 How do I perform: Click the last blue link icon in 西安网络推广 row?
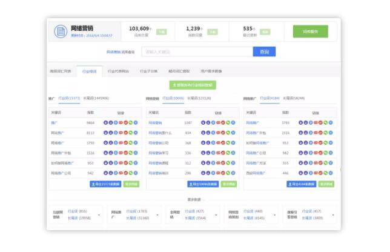[x=331, y=173]
